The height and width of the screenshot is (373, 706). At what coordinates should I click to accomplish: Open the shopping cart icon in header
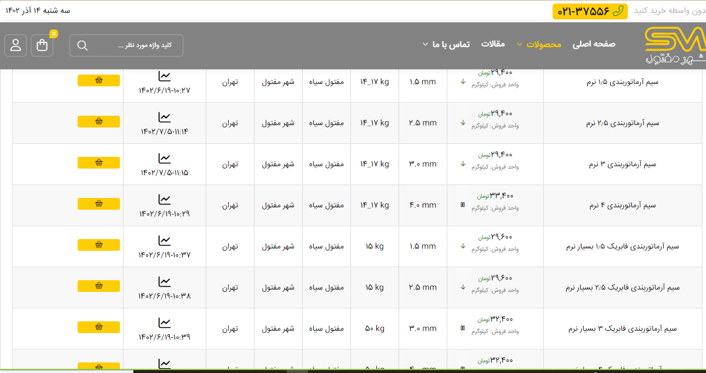(42, 46)
